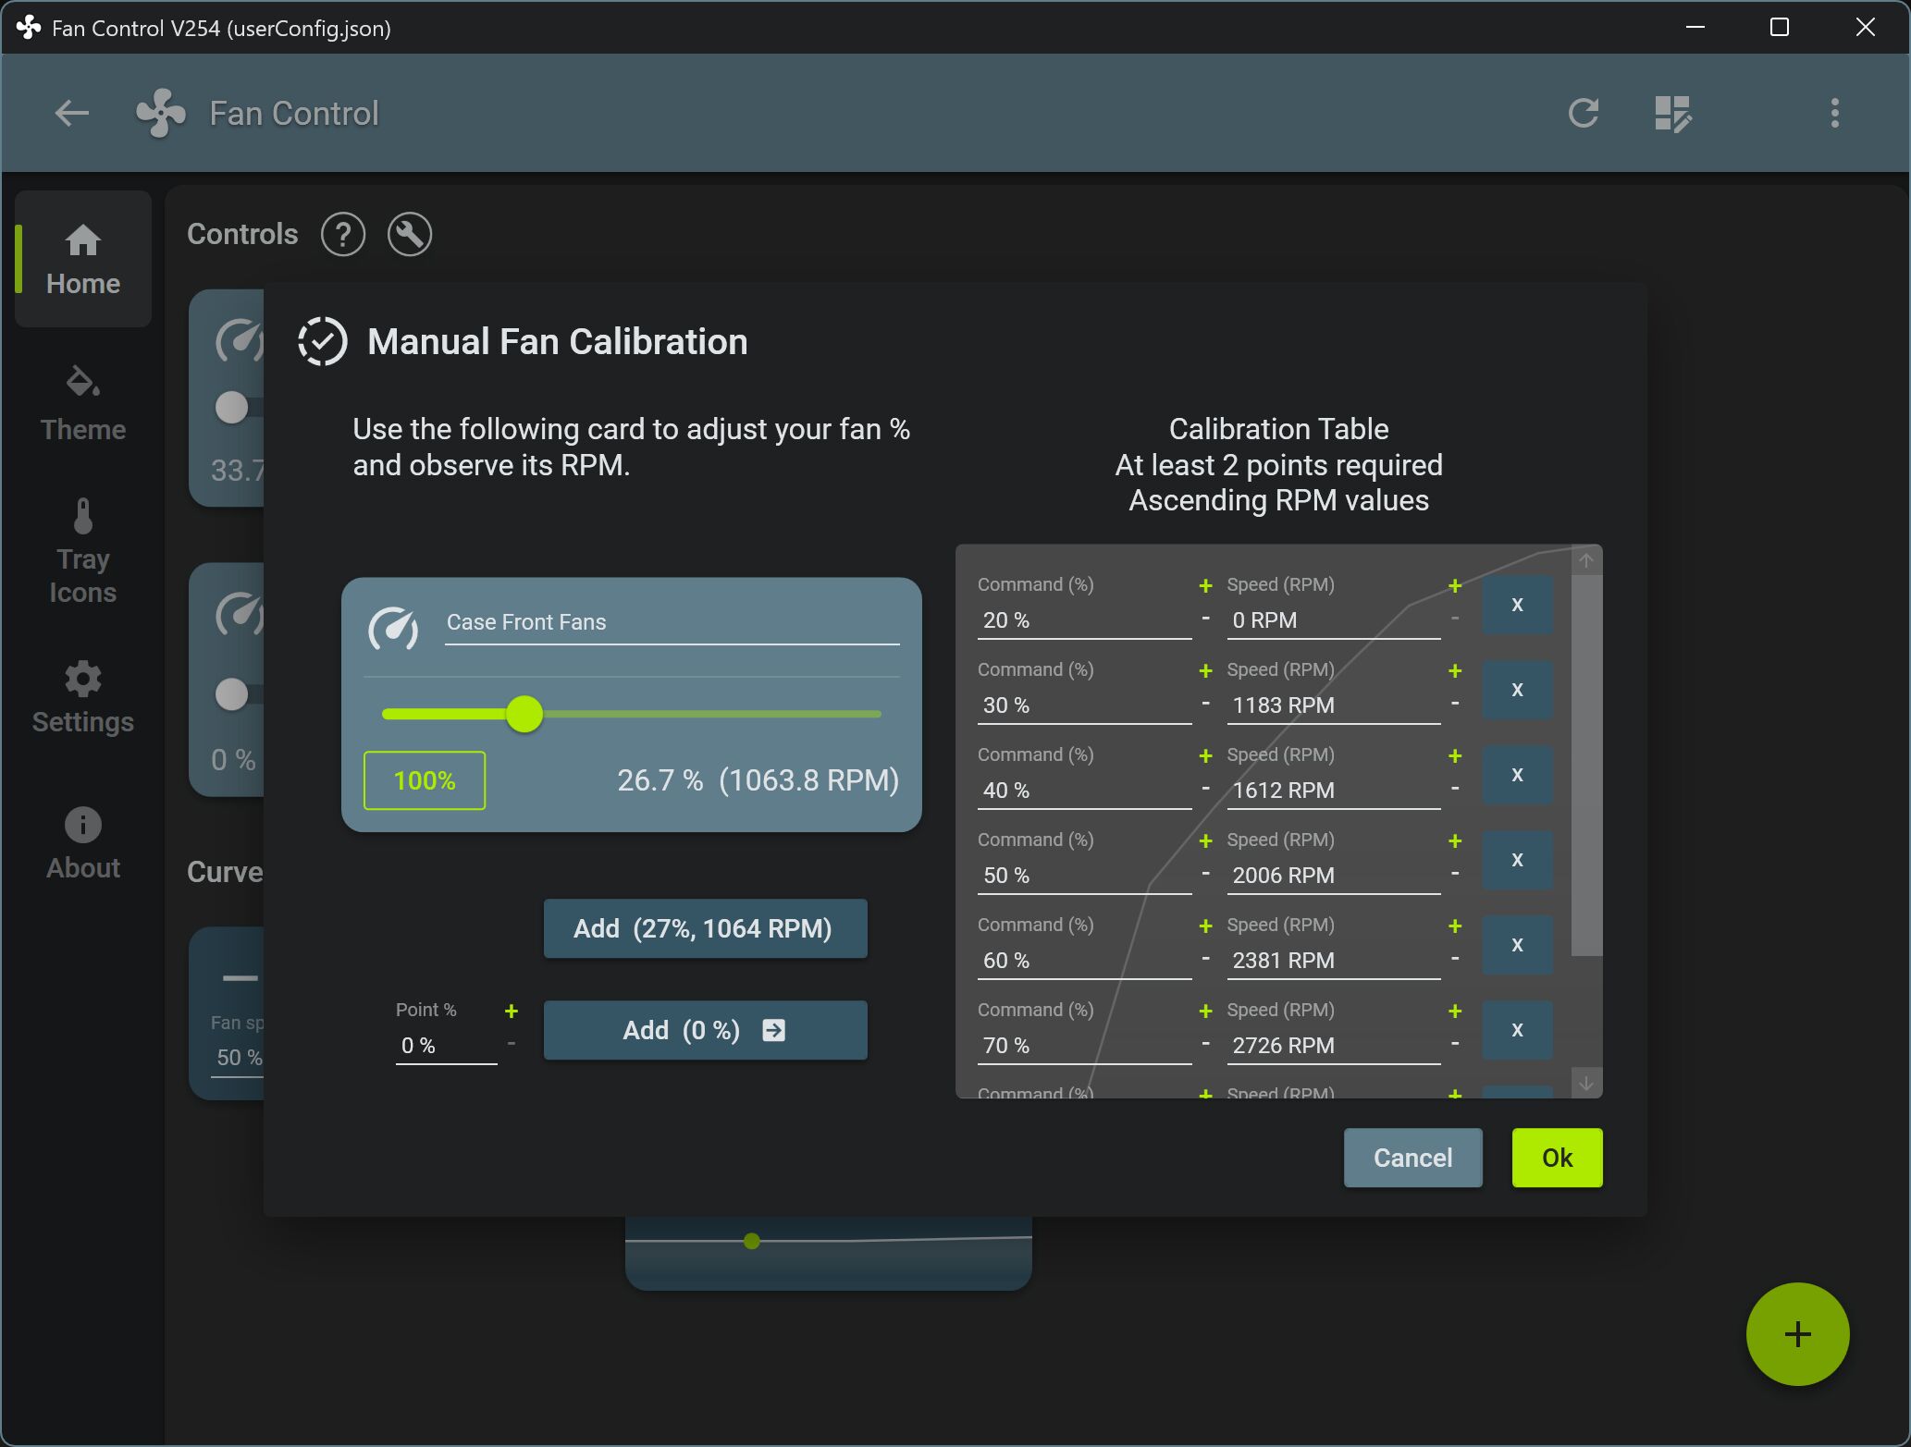Screen dimensions: 1911x1447
Task: Open the Controls wrench settings icon
Action: pos(409,234)
